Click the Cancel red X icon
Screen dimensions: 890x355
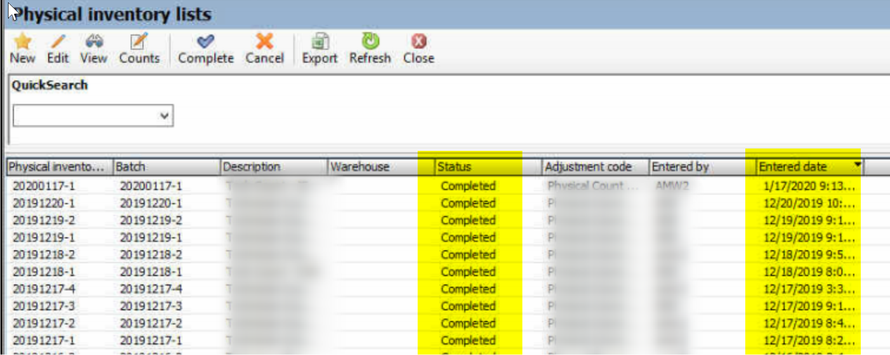point(264,41)
